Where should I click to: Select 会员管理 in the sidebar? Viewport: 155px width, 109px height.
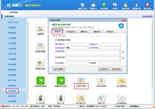pyautogui.click(x=12, y=75)
